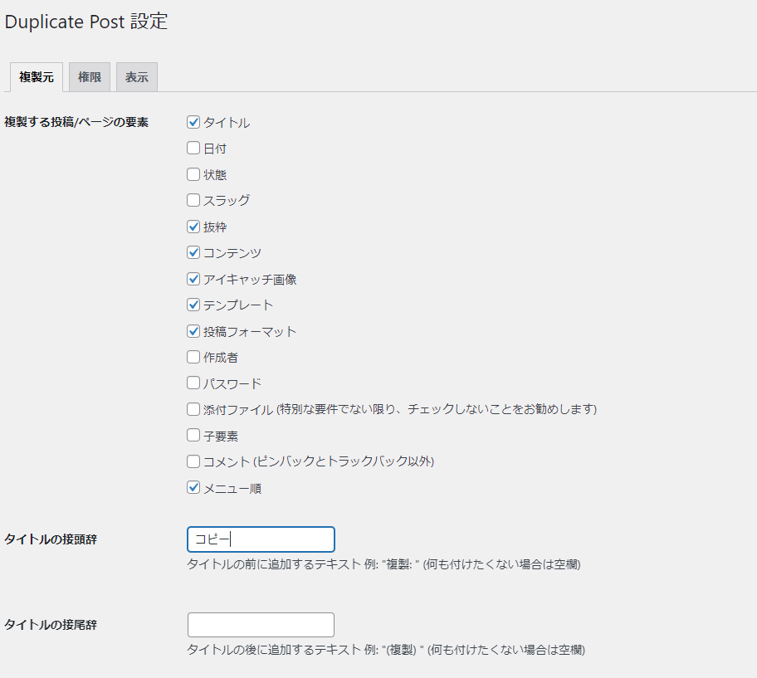The height and width of the screenshot is (678, 757).
Task: Untick the 抜粋 checkbox
Action: [x=193, y=227]
